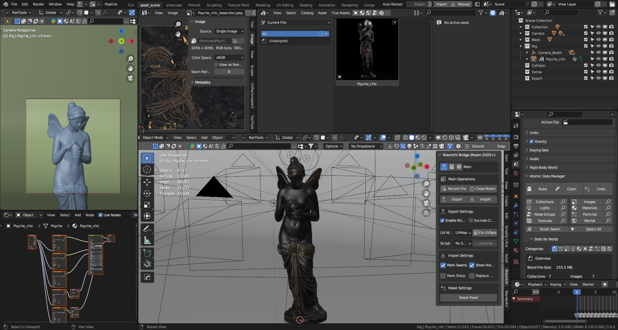The height and width of the screenshot is (330, 618).
Task: Select the Psyche_chic asset thumbnail
Action: (367, 52)
